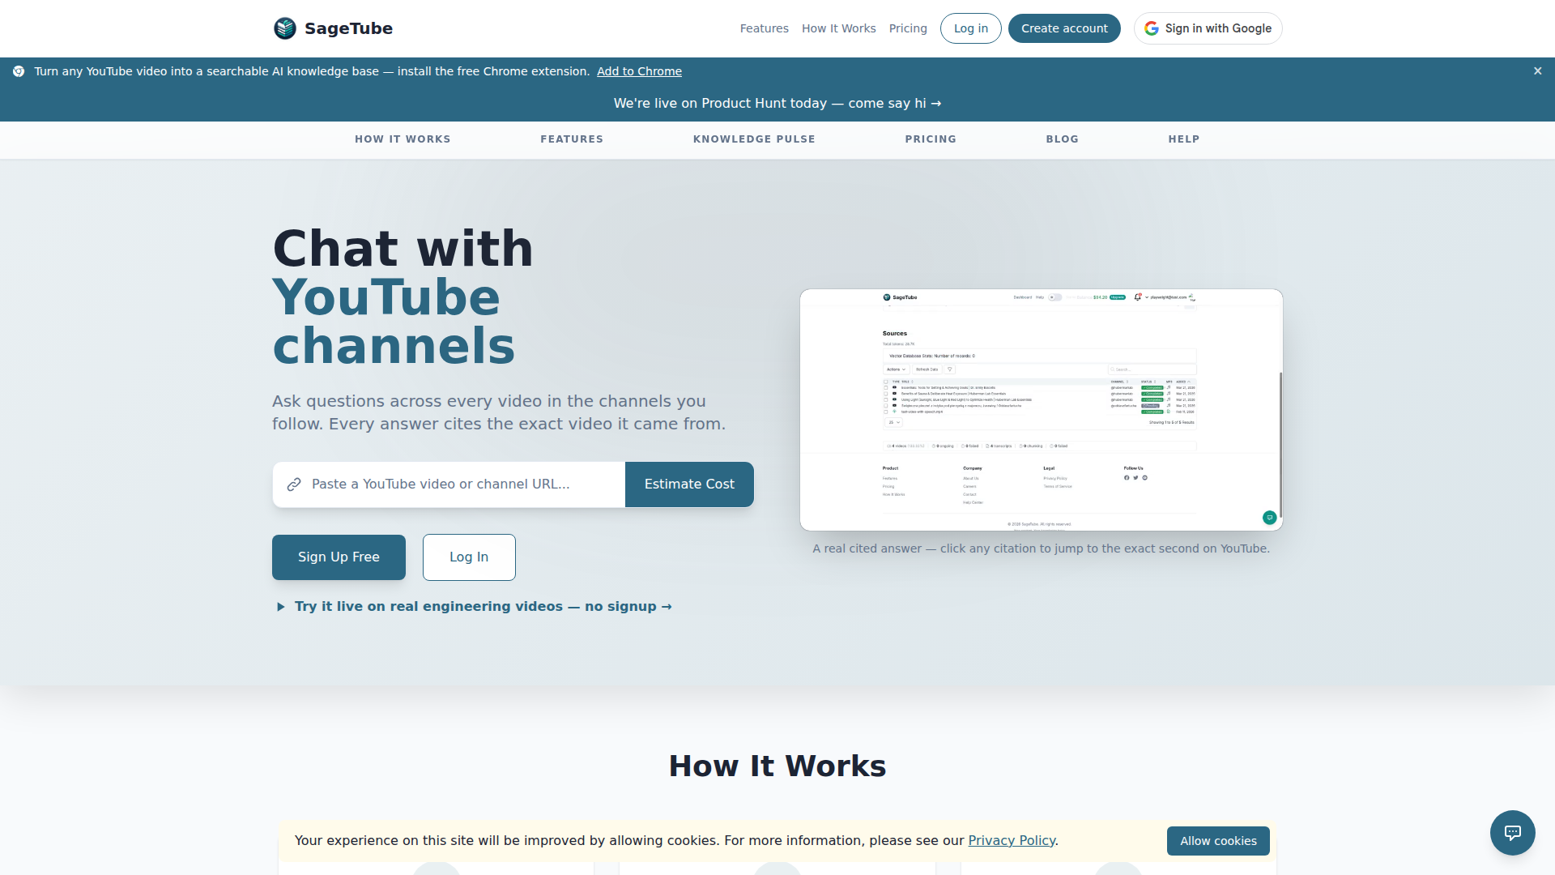Select BLOG nav tab
Viewport: 1555px width, 875px height.
point(1062,139)
